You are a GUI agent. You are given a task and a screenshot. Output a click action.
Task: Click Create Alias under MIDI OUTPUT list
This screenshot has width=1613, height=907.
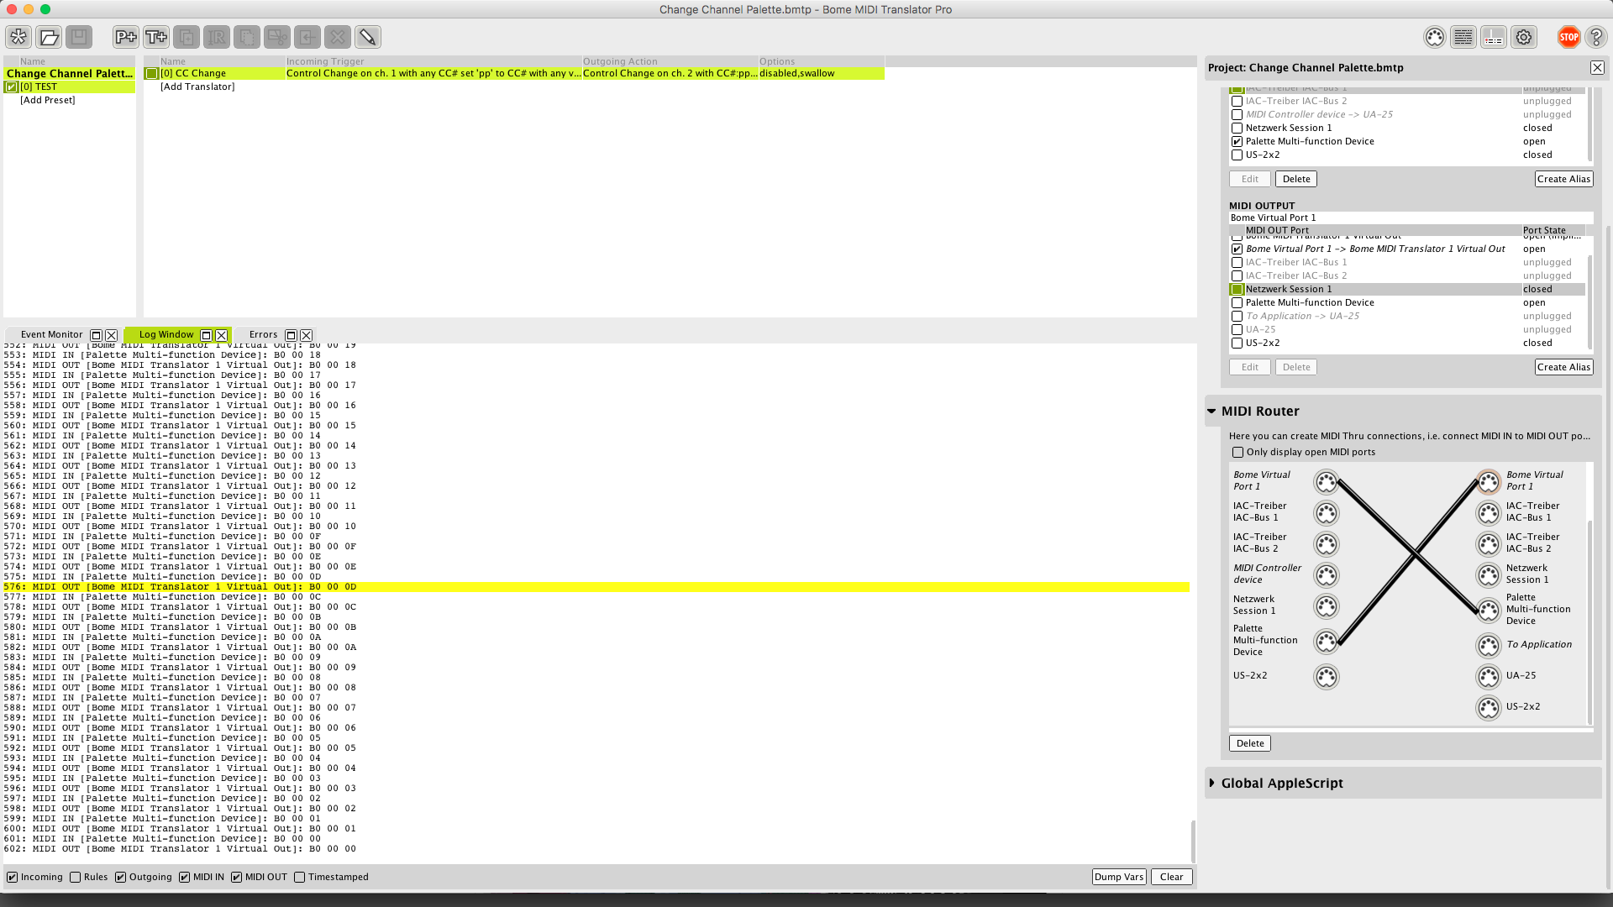(x=1563, y=368)
